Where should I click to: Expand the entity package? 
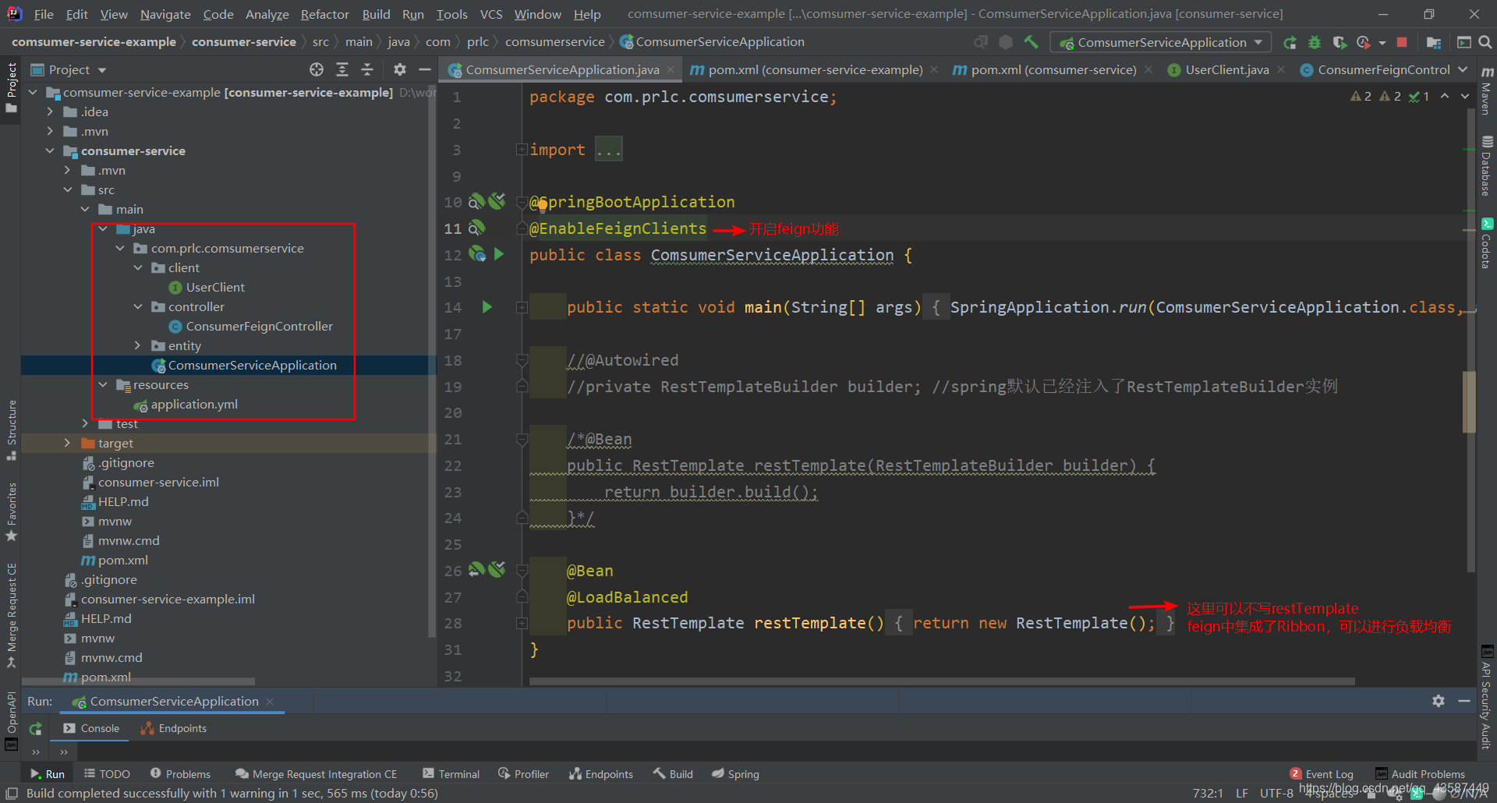[138, 345]
